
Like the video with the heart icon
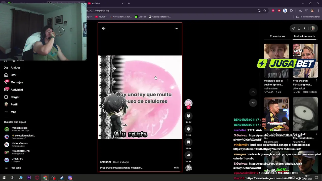point(188,116)
